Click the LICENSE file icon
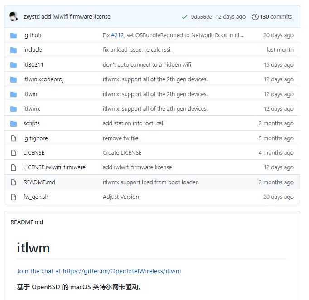This screenshot has width=309, height=300. point(14,153)
